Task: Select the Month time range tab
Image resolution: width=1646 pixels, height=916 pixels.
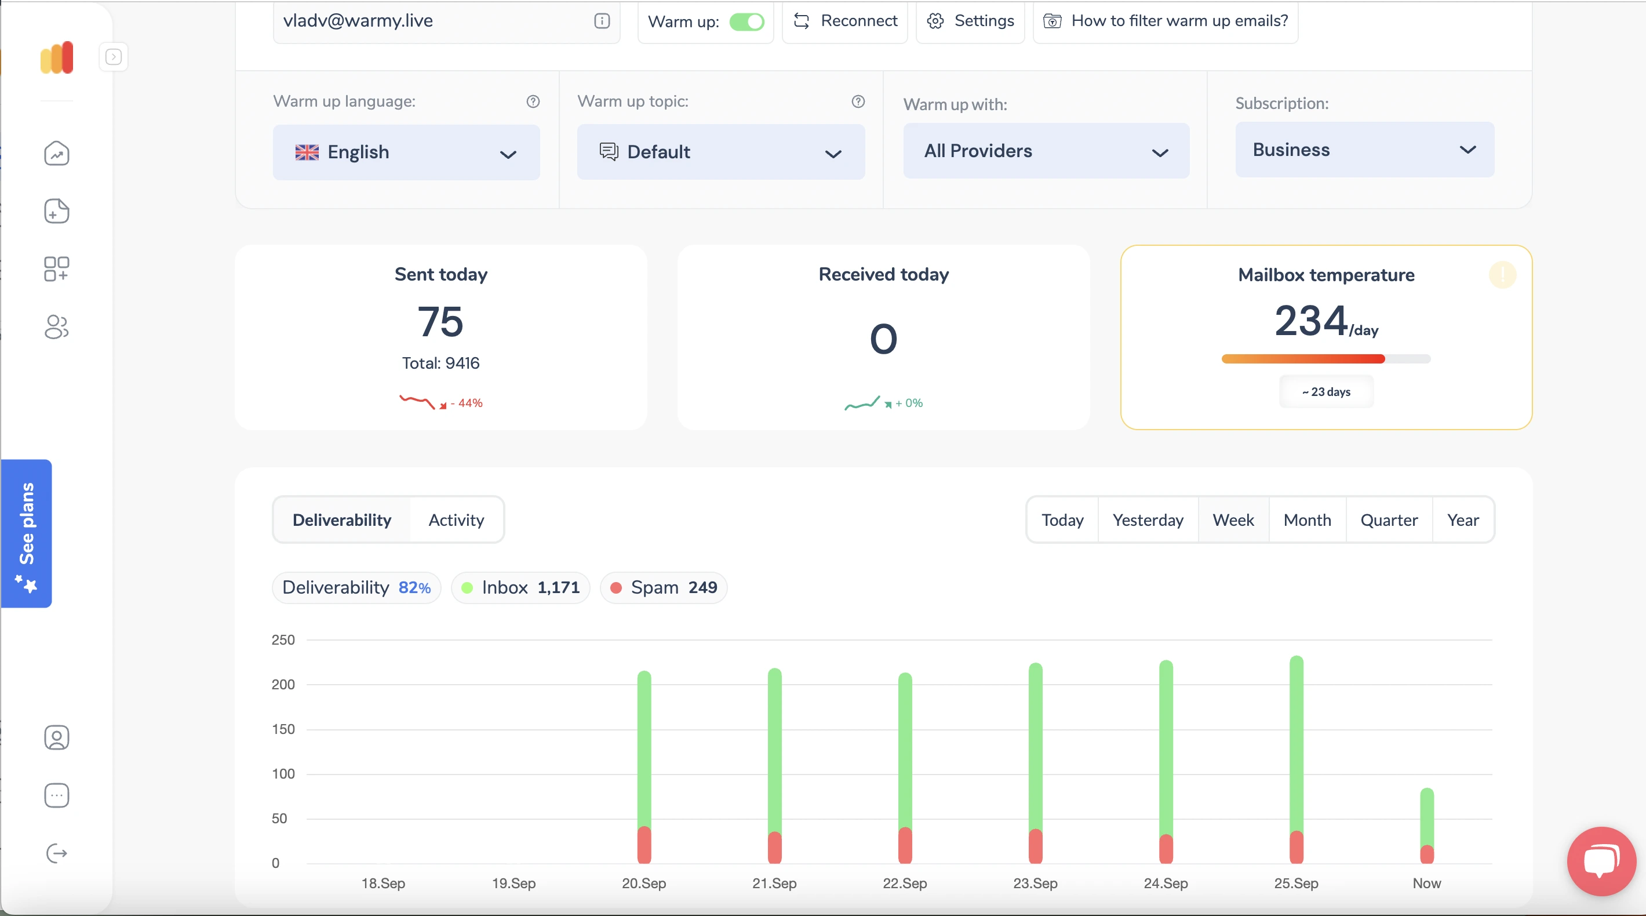Action: 1308,519
